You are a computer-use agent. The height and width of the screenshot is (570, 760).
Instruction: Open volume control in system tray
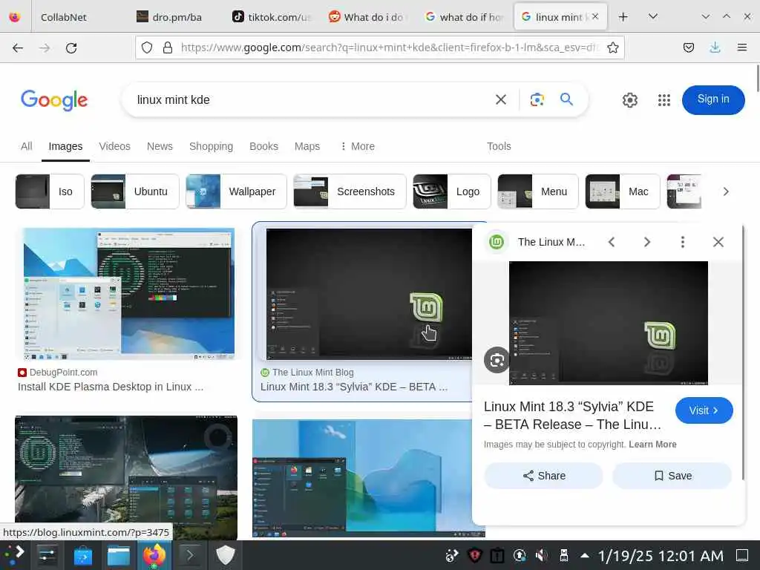pos(541,555)
